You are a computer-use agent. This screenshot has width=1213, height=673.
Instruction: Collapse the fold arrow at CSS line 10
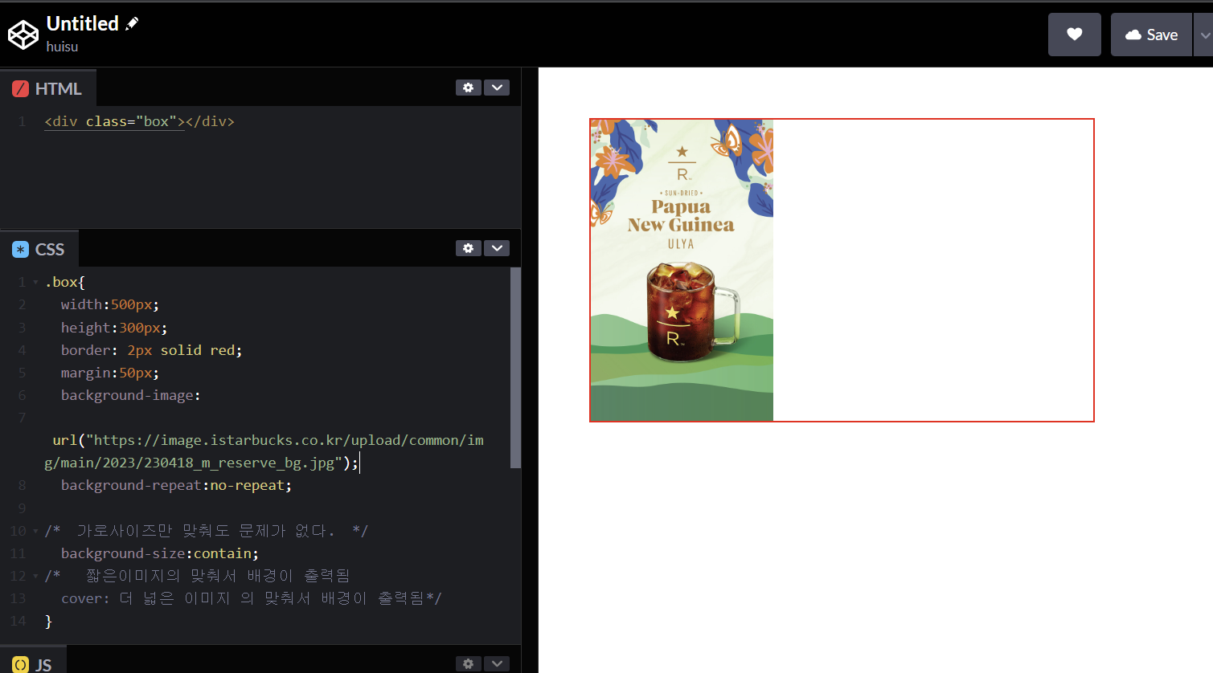(35, 532)
